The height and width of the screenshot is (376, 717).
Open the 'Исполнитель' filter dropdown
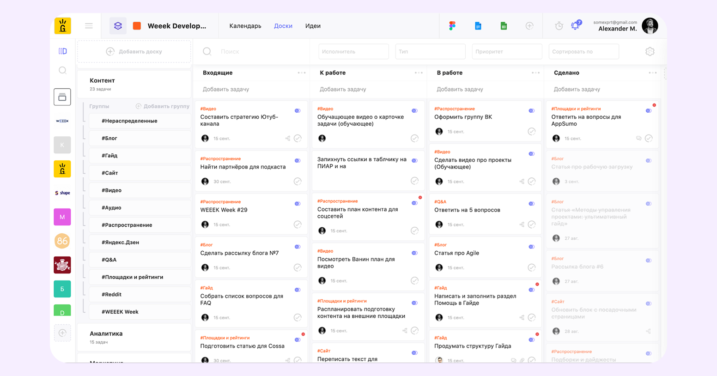click(353, 52)
